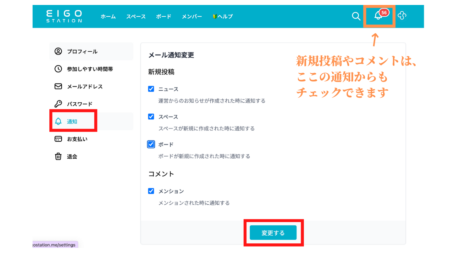
Task: Open ボード in the navigation bar
Action: [164, 17]
